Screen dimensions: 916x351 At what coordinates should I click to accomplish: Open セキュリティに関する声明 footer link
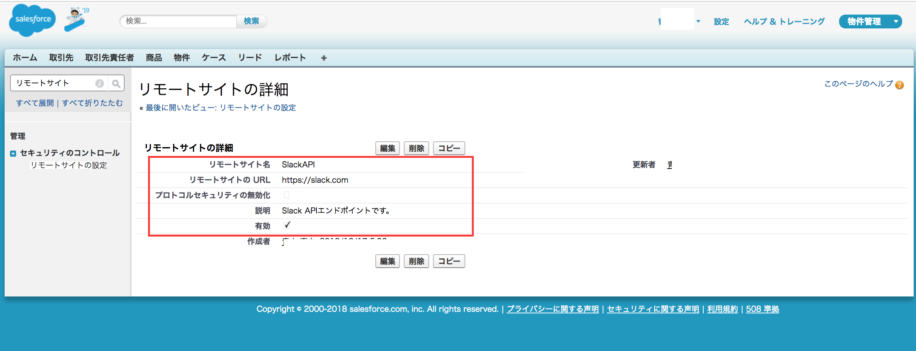(x=653, y=309)
